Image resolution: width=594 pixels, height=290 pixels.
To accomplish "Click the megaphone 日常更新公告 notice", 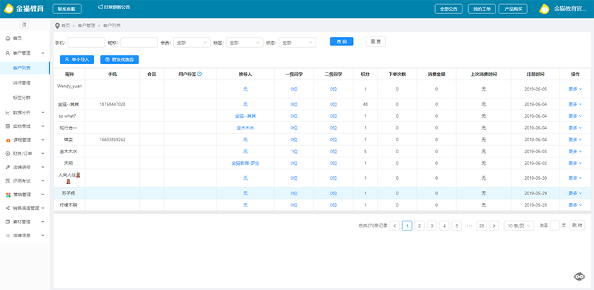I will click(x=114, y=7).
